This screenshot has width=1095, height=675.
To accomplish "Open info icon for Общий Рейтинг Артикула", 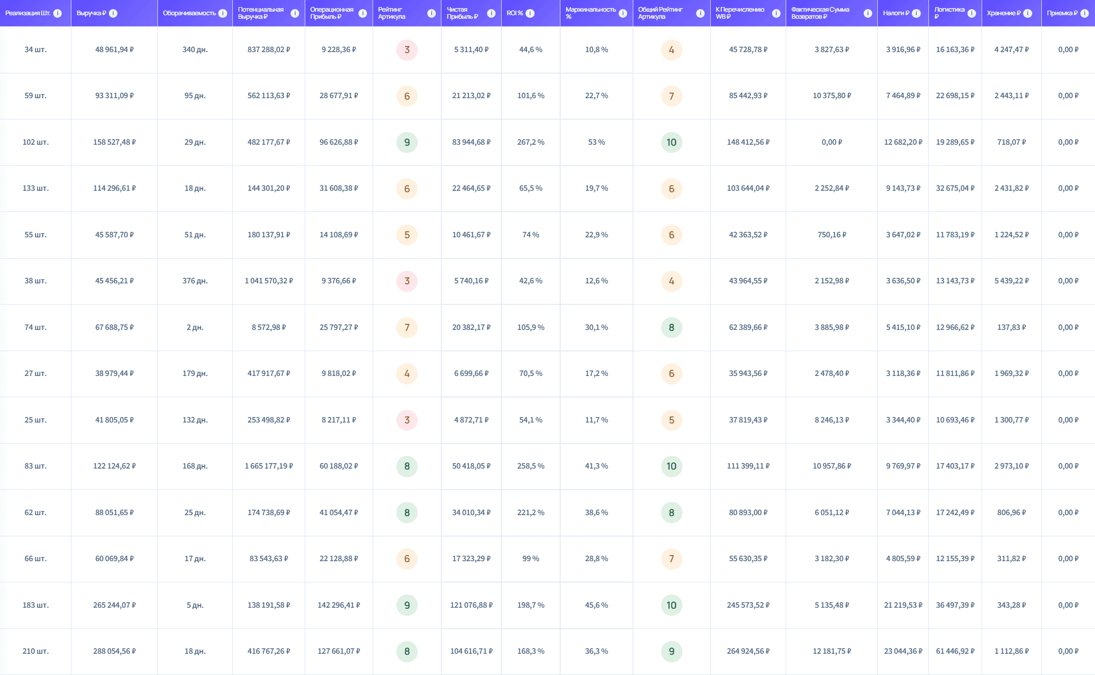I will 700,13.
